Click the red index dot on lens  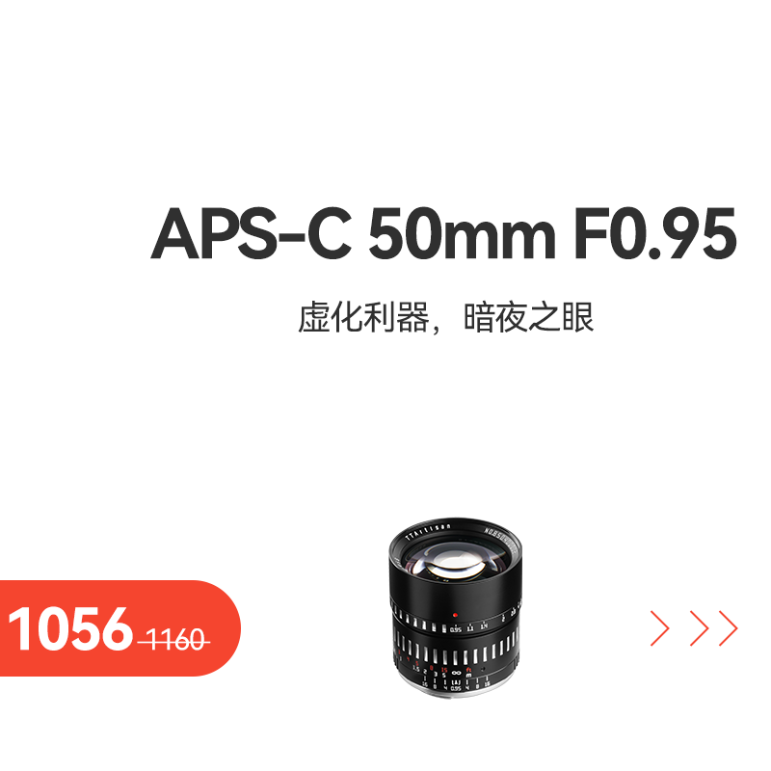click(455, 615)
